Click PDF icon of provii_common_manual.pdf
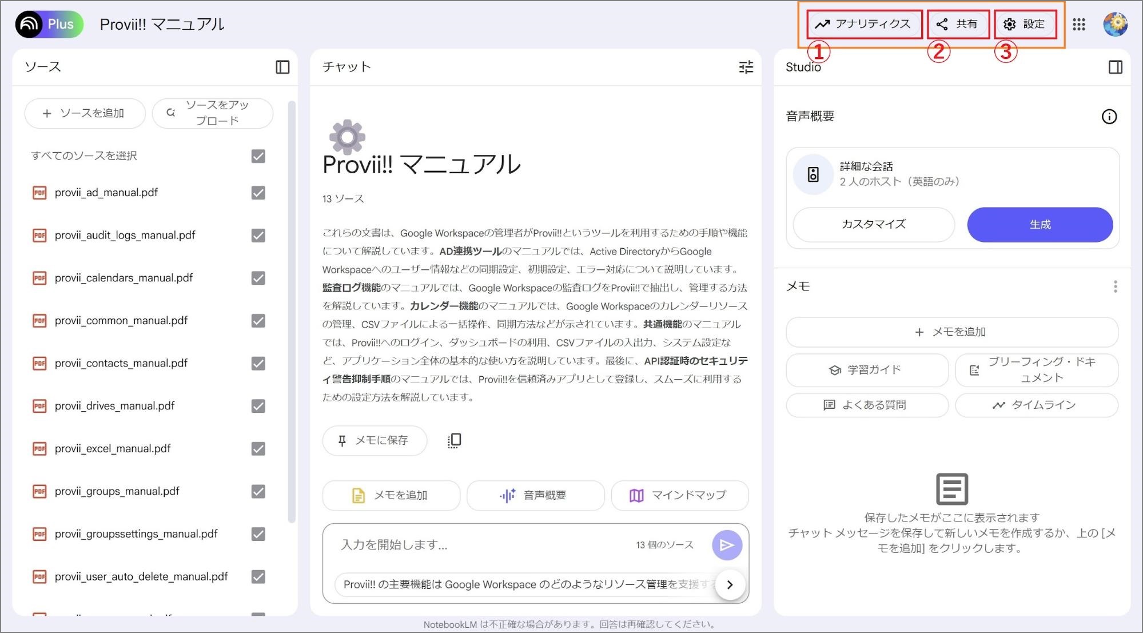1143x633 pixels. [39, 321]
